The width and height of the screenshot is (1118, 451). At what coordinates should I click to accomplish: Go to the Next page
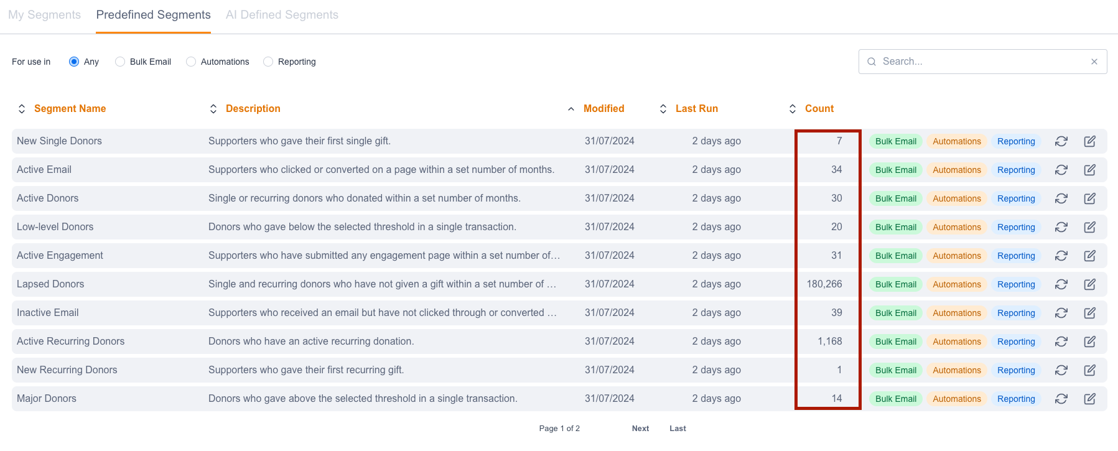coord(640,429)
